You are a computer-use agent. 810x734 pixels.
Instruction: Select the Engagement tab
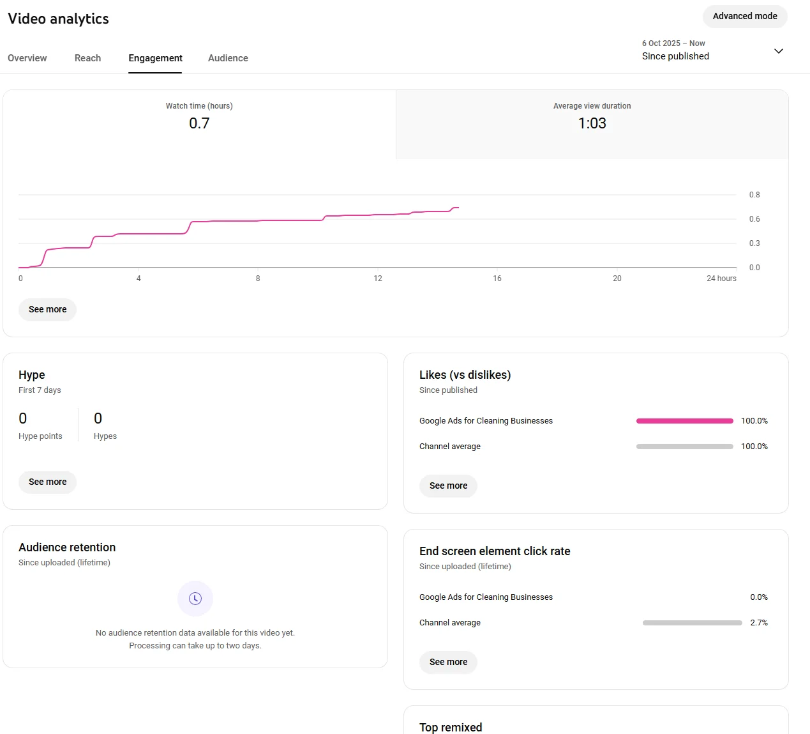click(x=155, y=58)
